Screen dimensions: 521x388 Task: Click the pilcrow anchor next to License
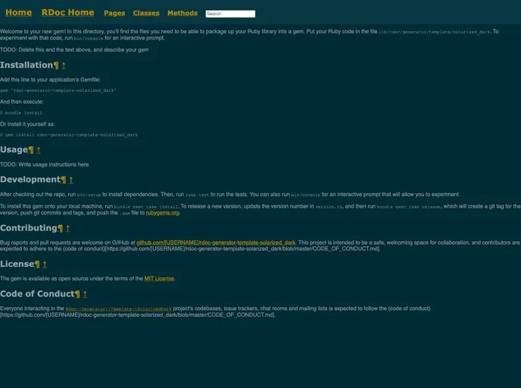37,264
